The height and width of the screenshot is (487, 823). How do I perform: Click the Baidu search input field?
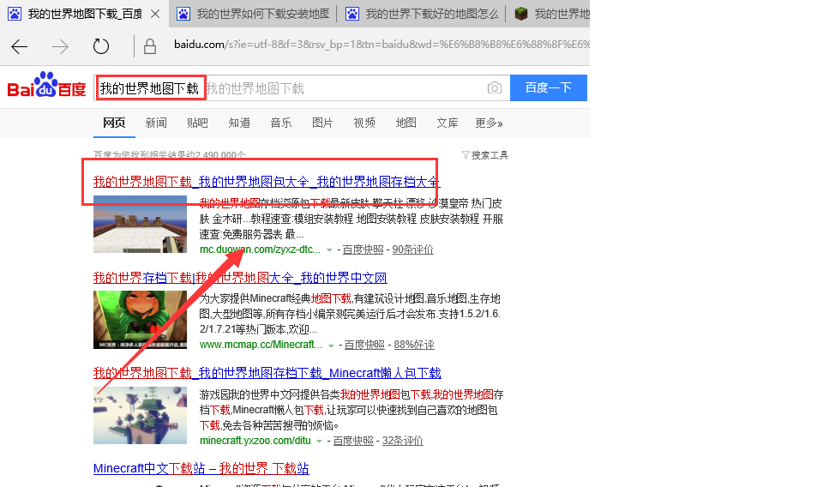(x=302, y=87)
